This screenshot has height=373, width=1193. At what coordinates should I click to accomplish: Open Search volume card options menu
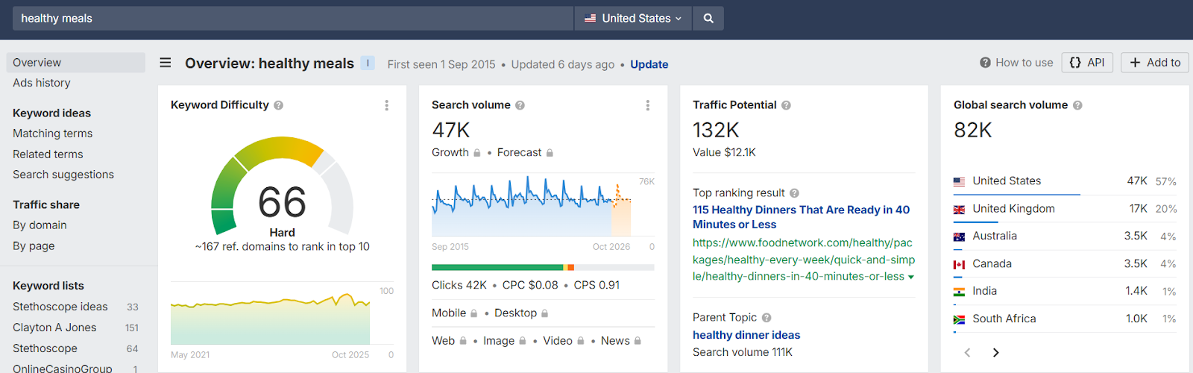[x=647, y=105]
